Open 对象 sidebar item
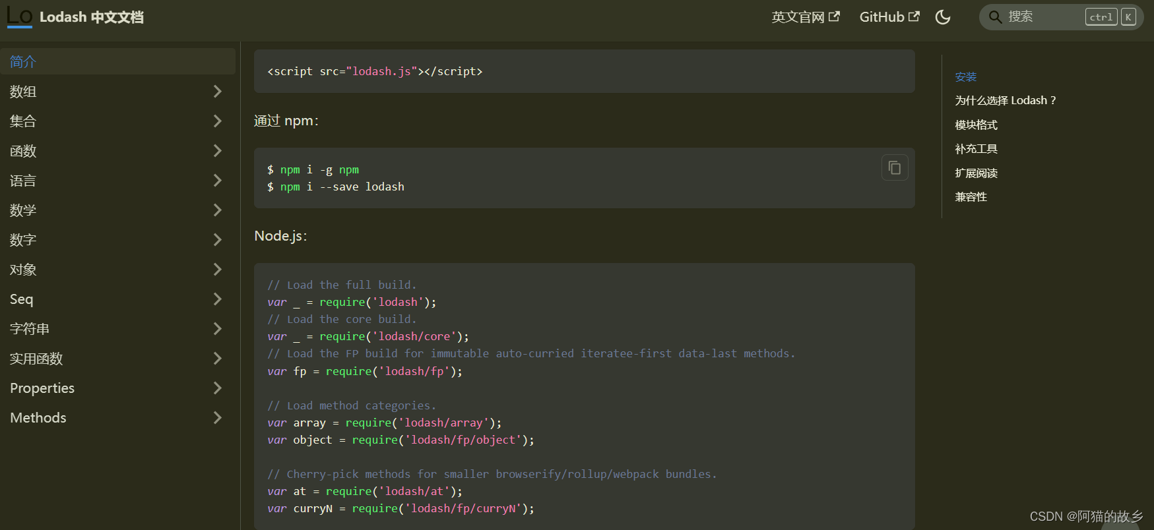Image resolution: width=1154 pixels, height=530 pixels. point(23,270)
